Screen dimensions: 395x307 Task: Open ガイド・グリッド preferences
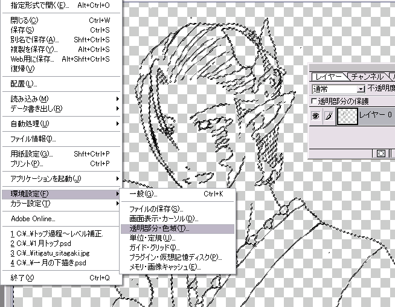(x=178, y=248)
